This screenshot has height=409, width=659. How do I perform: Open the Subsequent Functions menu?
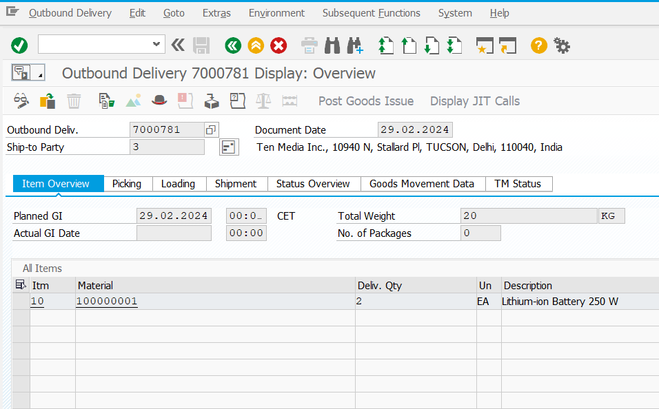click(x=371, y=13)
